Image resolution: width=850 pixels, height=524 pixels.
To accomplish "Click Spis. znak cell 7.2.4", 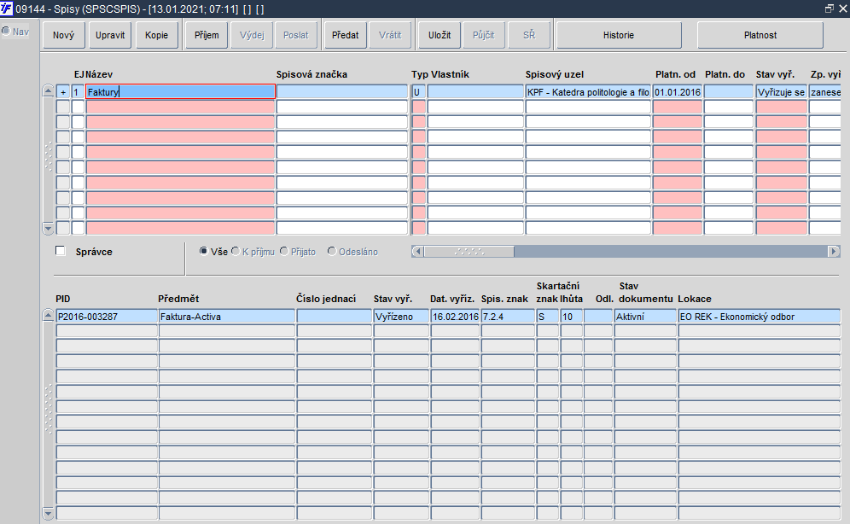I will (x=508, y=317).
